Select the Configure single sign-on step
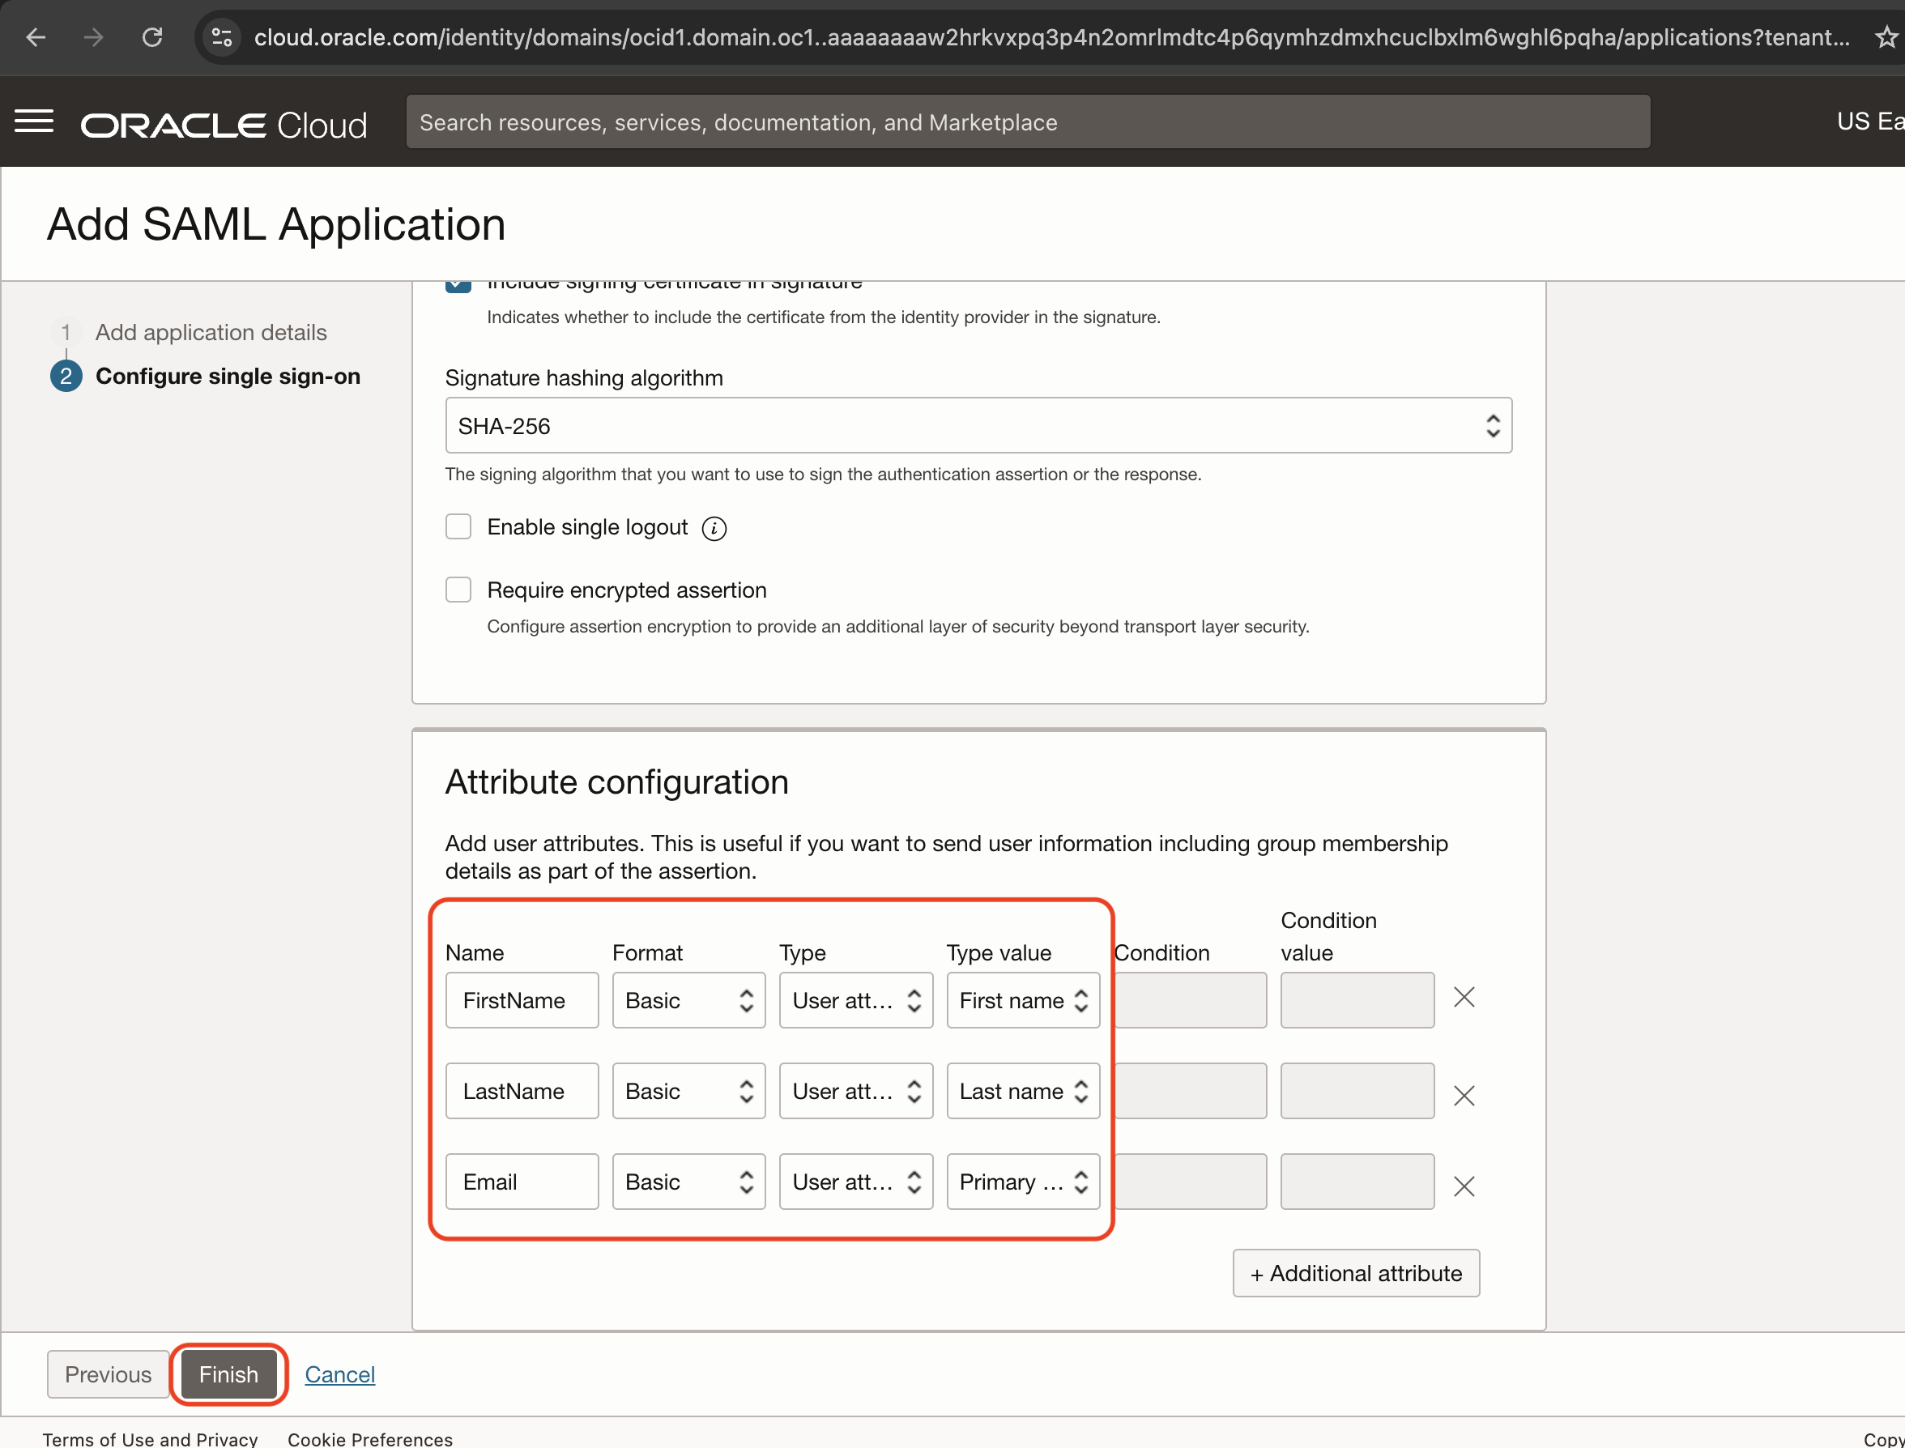The image size is (1905, 1448). point(228,377)
